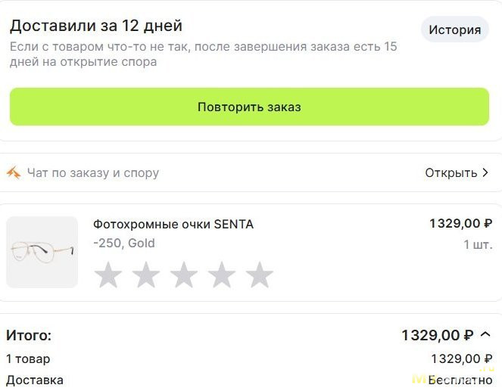Click the orange chat logo icon
The height and width of the screenshot is (391, 502).
[x=14, y=173]
